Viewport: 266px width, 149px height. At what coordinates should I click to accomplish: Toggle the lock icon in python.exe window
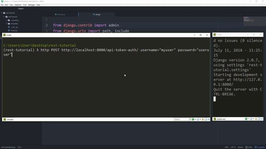click(256, 119)
